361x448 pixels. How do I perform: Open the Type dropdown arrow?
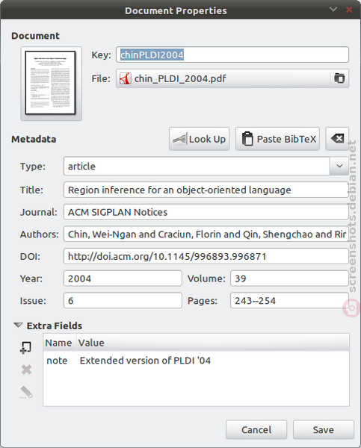339,166
